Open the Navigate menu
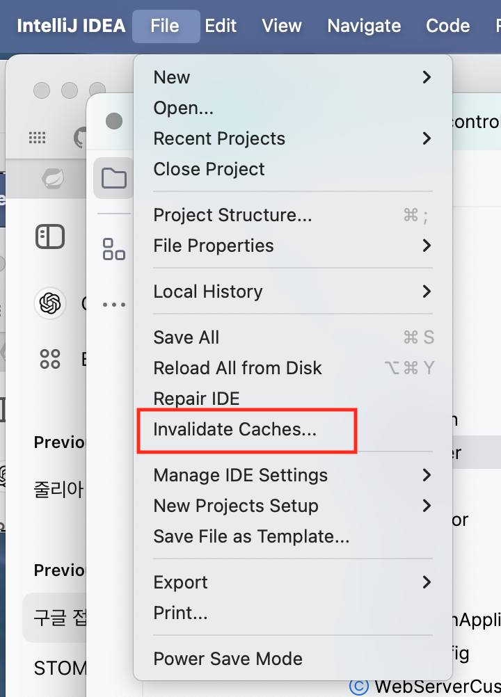The height and width of the screenshot is (697, 501). pos(364,25)
